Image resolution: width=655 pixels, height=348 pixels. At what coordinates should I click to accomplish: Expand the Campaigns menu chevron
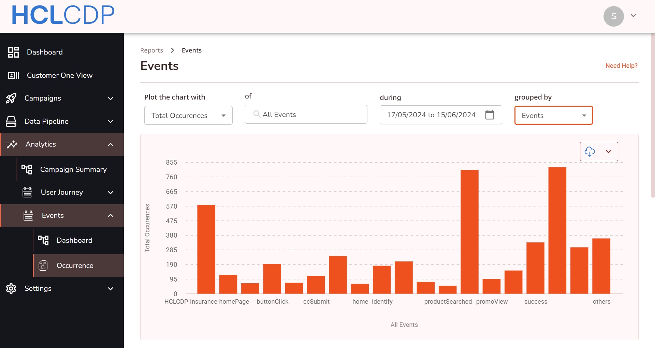click(x=111, y=99)
